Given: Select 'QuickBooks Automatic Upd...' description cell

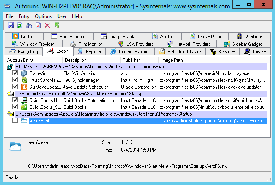Looking at the screenshot, I should pyautogui.click(x=91, y=100).
